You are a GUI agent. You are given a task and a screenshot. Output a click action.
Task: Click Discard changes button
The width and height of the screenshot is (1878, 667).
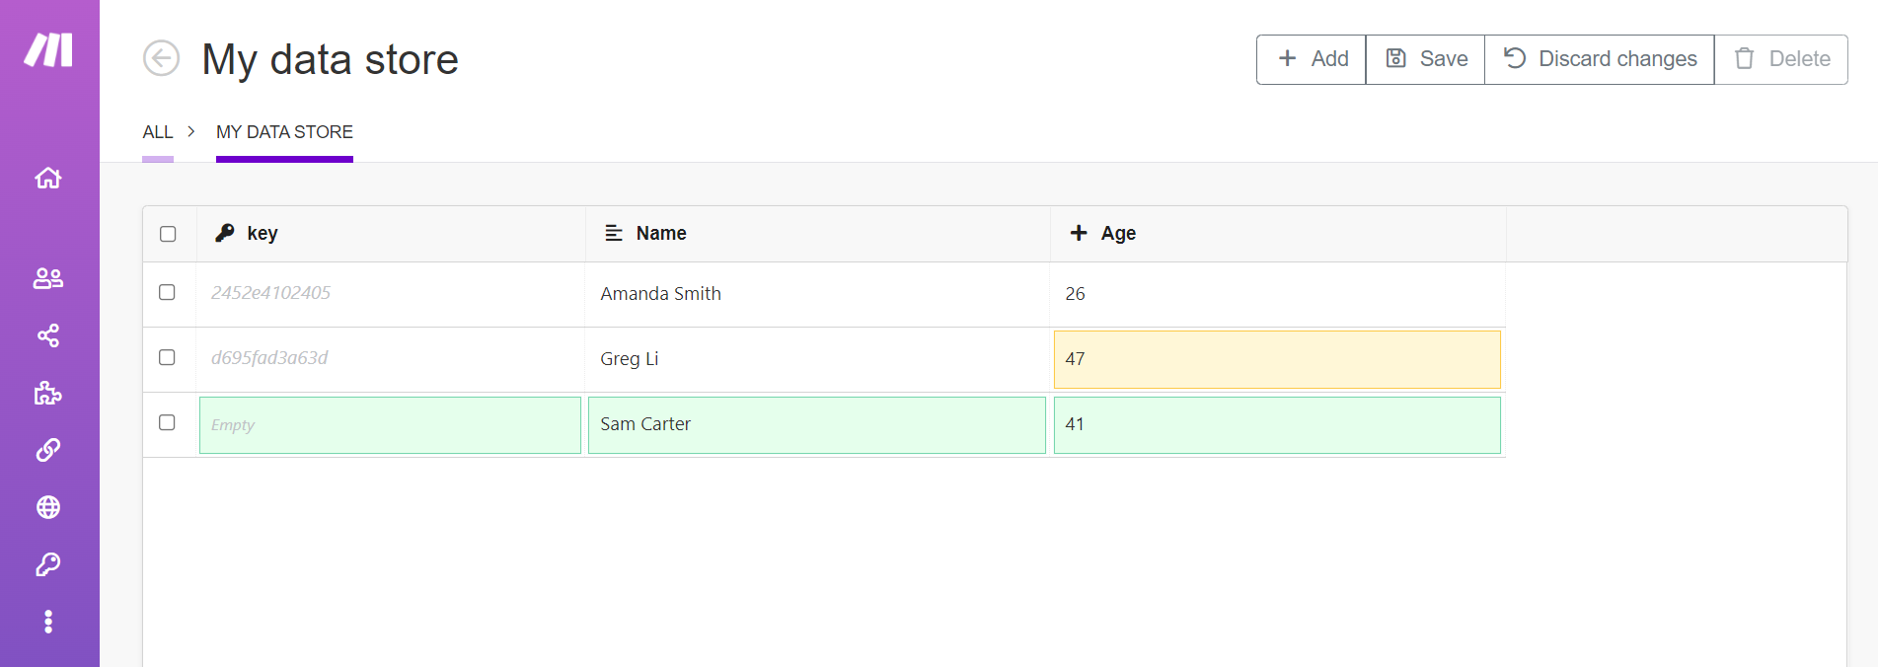pyautogui.click(x=1600, y=59)
